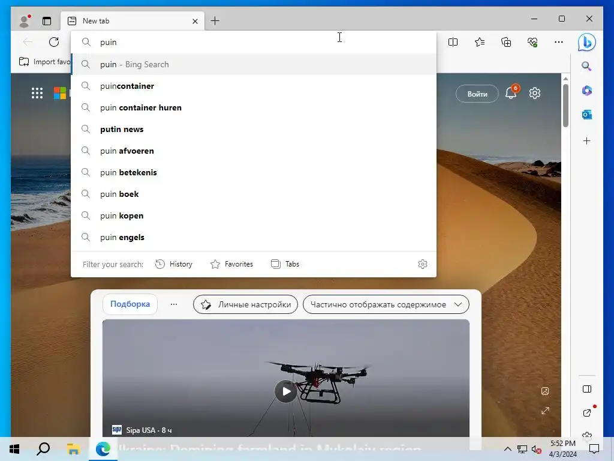614x461 pixels.
Task: Expand the background image full view
Action: [544, 411]
